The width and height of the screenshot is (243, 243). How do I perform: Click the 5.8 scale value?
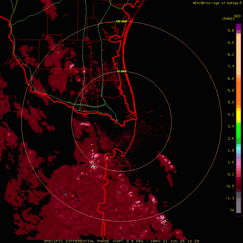click(231, 90)
